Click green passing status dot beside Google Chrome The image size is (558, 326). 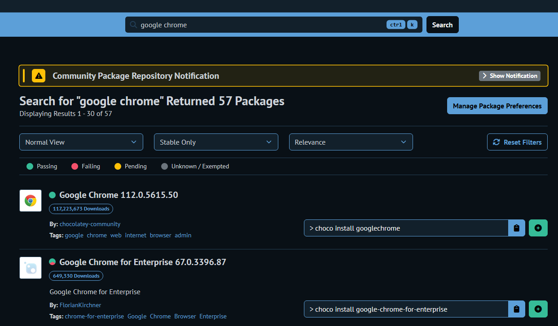(x=52, y=195)
